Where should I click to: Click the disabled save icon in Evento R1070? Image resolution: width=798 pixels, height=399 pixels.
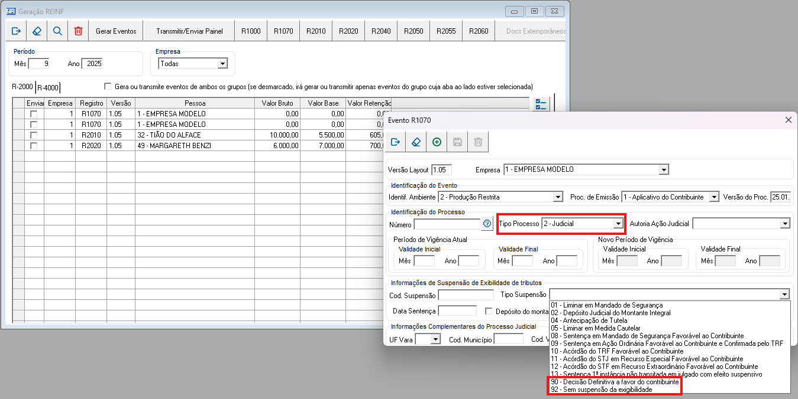click(457, 142)
